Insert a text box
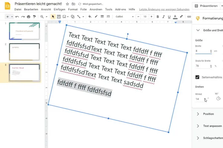Image resolution: width=223 pixels, height=148 pixels. [x=59, y=17]
